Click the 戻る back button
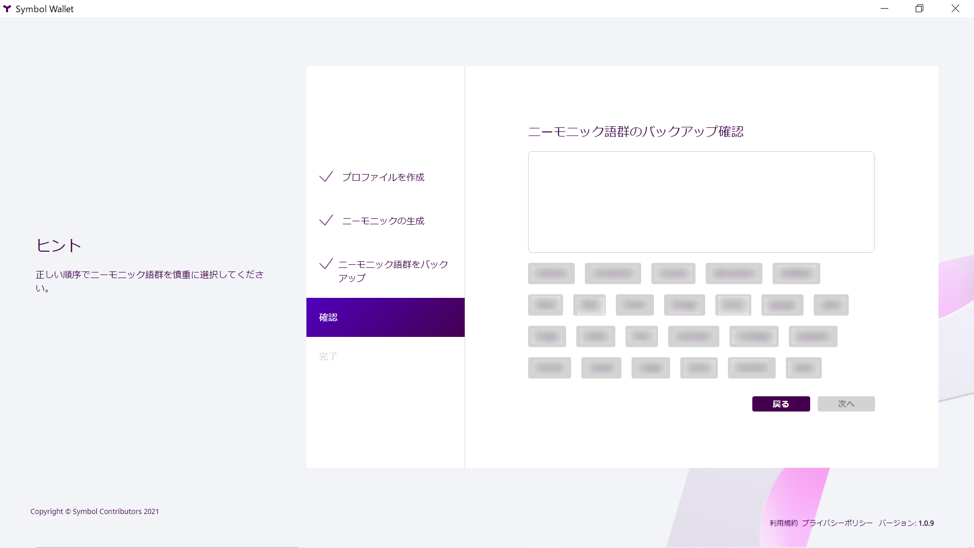Screen dimensions: 974x548 click(781, 404)
